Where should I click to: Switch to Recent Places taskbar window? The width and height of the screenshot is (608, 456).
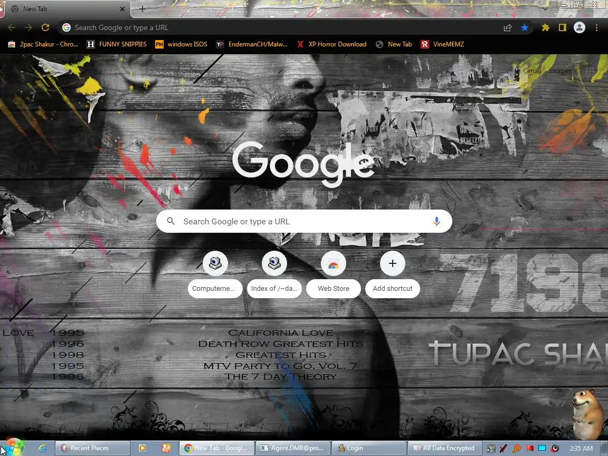point(92,448)
